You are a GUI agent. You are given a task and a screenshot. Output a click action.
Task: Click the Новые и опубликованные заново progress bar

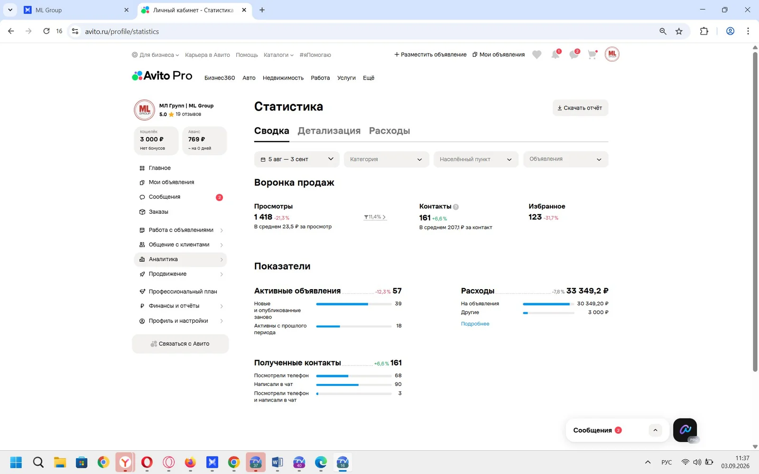click(354, 304)
